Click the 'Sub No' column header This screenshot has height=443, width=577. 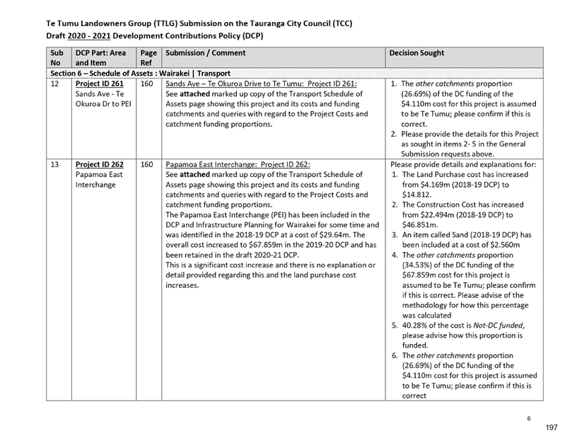[x=59, y=58]
